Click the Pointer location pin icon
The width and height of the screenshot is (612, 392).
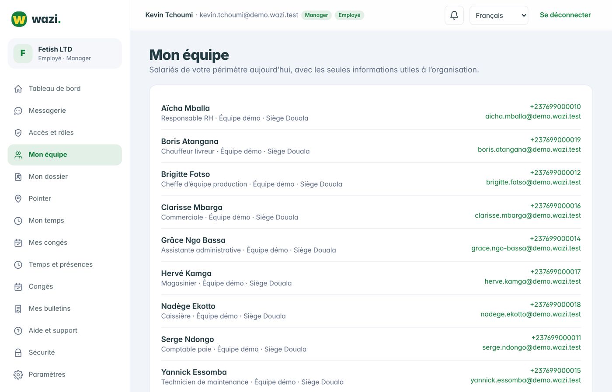pyautogui.click(x=18, y=199)
